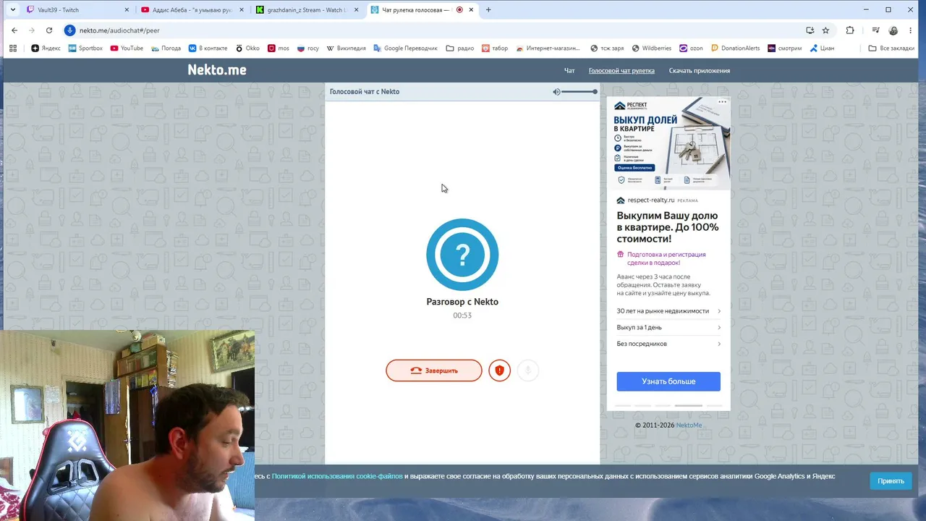
Task: Mute sound with the speaker icon
Action: (x=556, y=92)
